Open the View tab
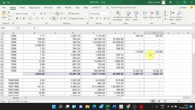This screenshot has width=195, height=110. [x=77, y=8]
